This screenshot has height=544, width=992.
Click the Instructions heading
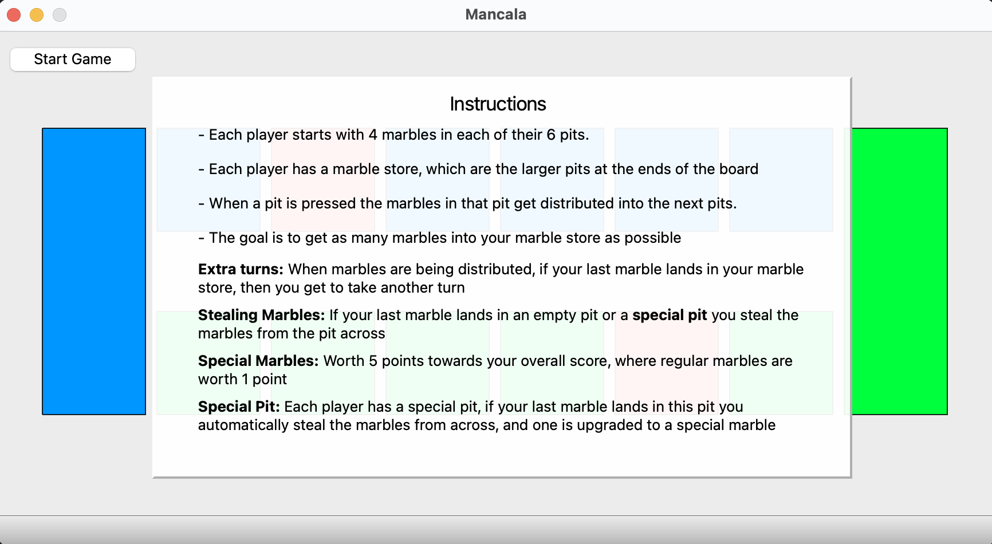[x=498, y=104]
